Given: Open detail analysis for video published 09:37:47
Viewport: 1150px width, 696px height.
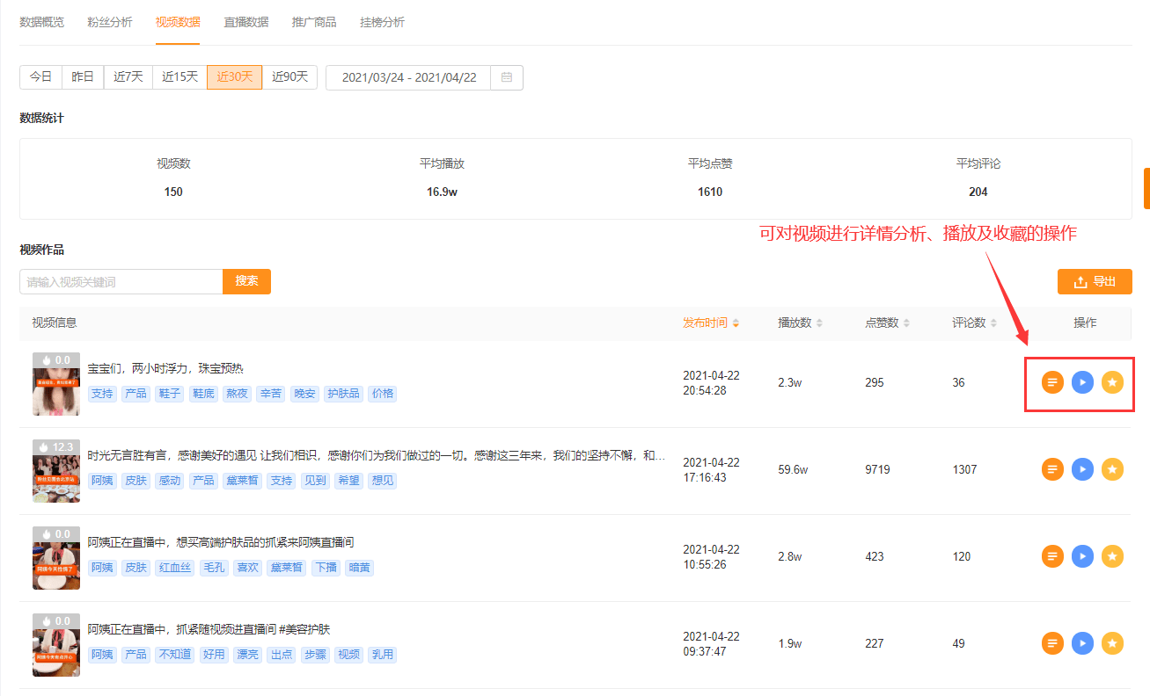Looking at the screenshot, I should pyautogui.click(x=1052, y=643).
